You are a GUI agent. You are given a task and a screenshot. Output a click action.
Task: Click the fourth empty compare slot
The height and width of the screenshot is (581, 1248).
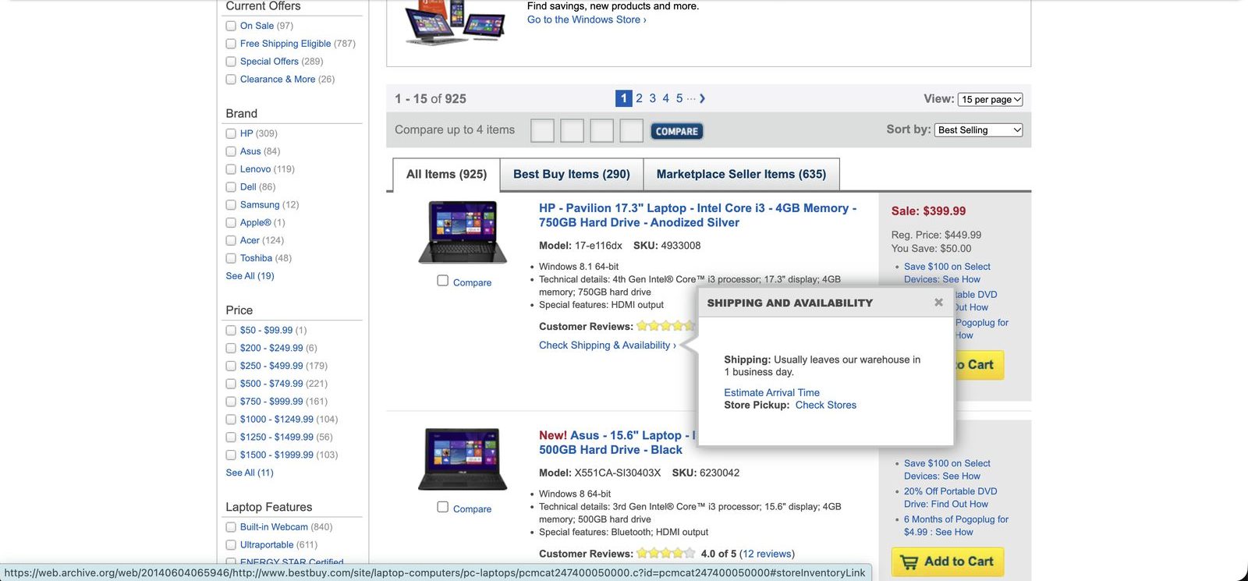tap(631, 131)
